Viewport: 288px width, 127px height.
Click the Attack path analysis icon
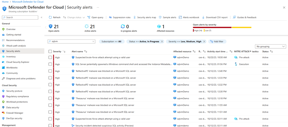click(x=3, y=46)
